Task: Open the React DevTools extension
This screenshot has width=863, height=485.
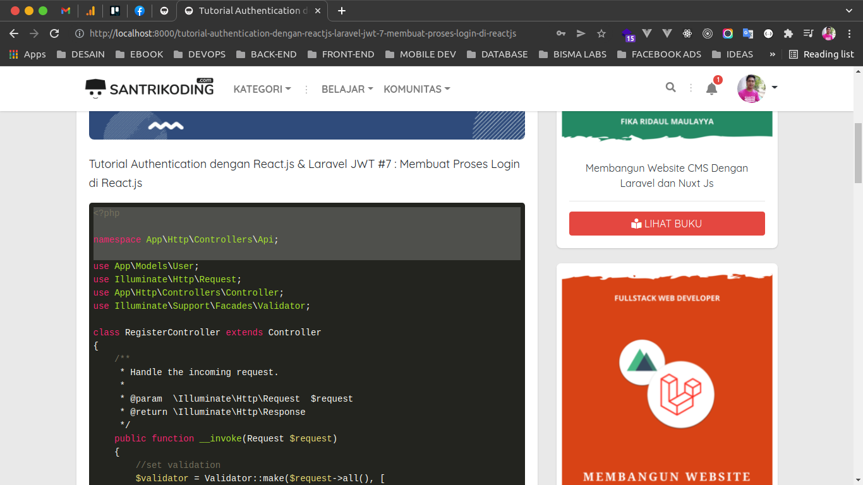Action: [687, 33]
